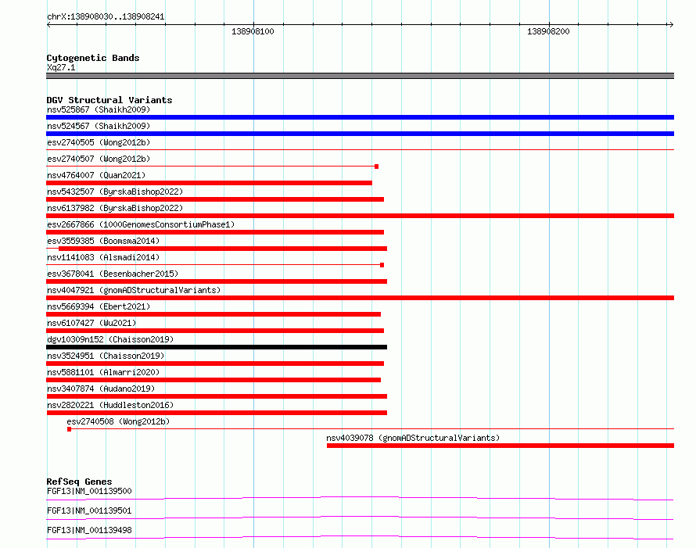Image resolution: width=696 pixels, height=548 pixels.
Task: Open nsv2820221 (Huddleston2016) label
Action: (x=110, y=405)
